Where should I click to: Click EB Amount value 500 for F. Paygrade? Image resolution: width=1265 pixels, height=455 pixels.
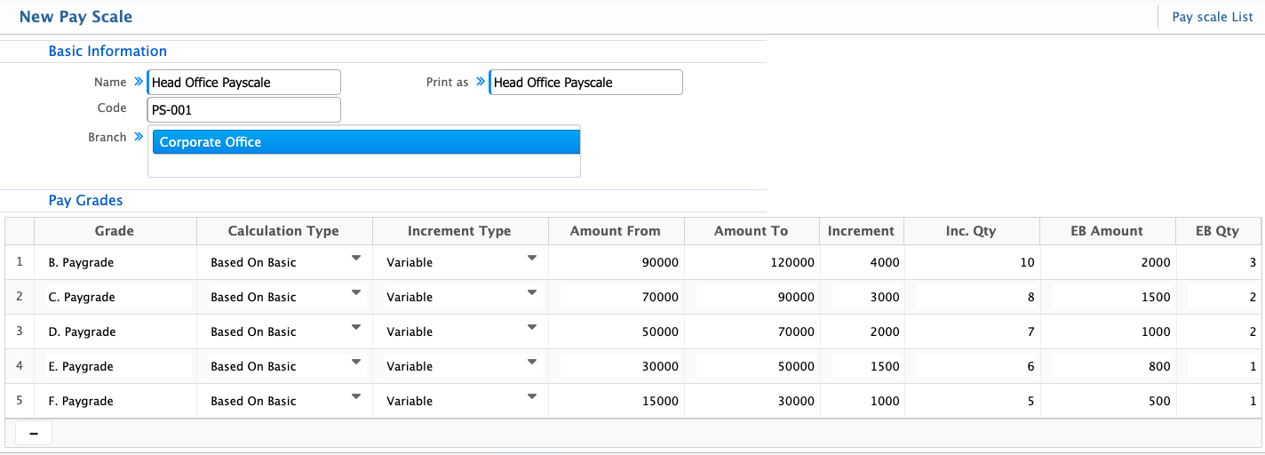click(x=1107, y=402)
